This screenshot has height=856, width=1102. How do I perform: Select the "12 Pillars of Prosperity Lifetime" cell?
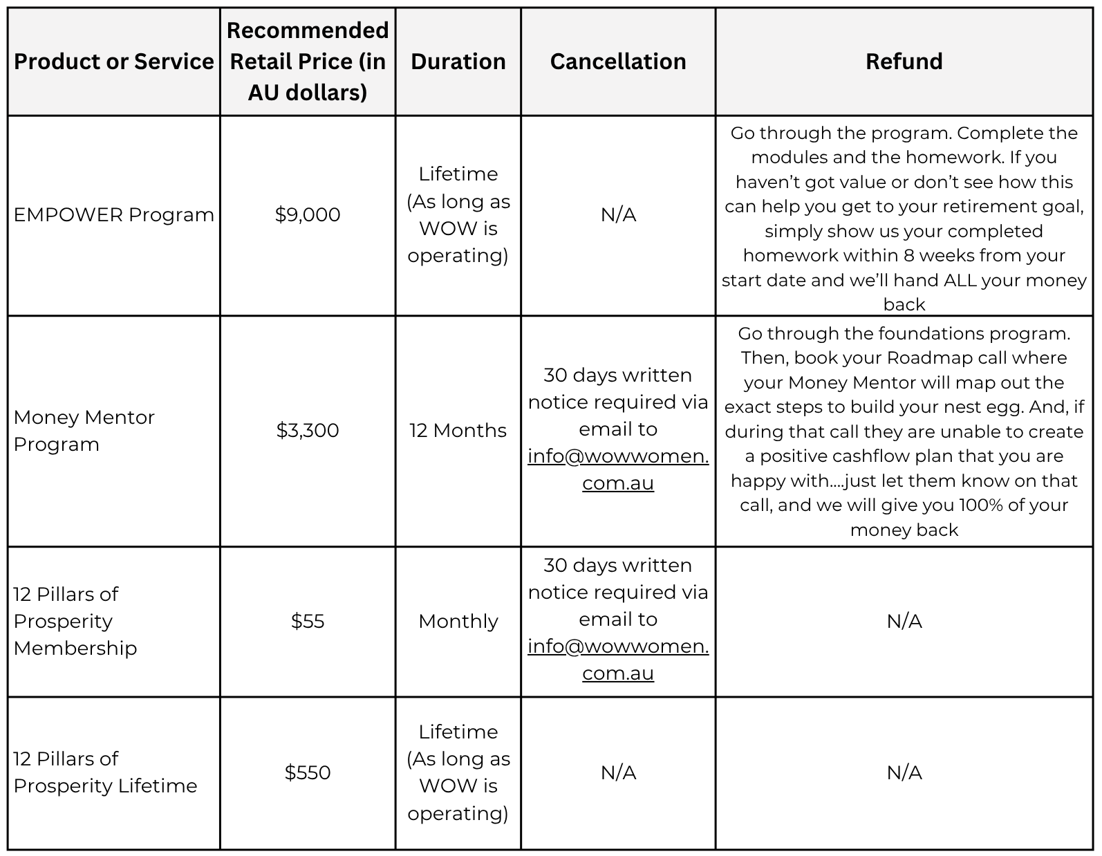coord(105,772)
